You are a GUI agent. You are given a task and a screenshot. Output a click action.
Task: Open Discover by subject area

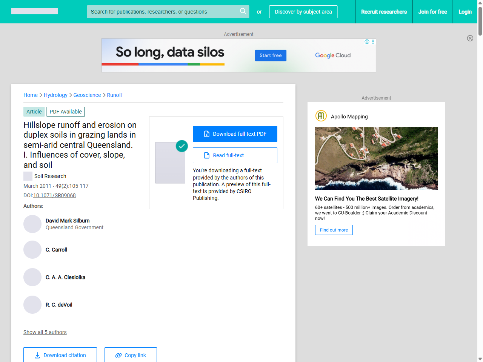[x=303, y=12]
